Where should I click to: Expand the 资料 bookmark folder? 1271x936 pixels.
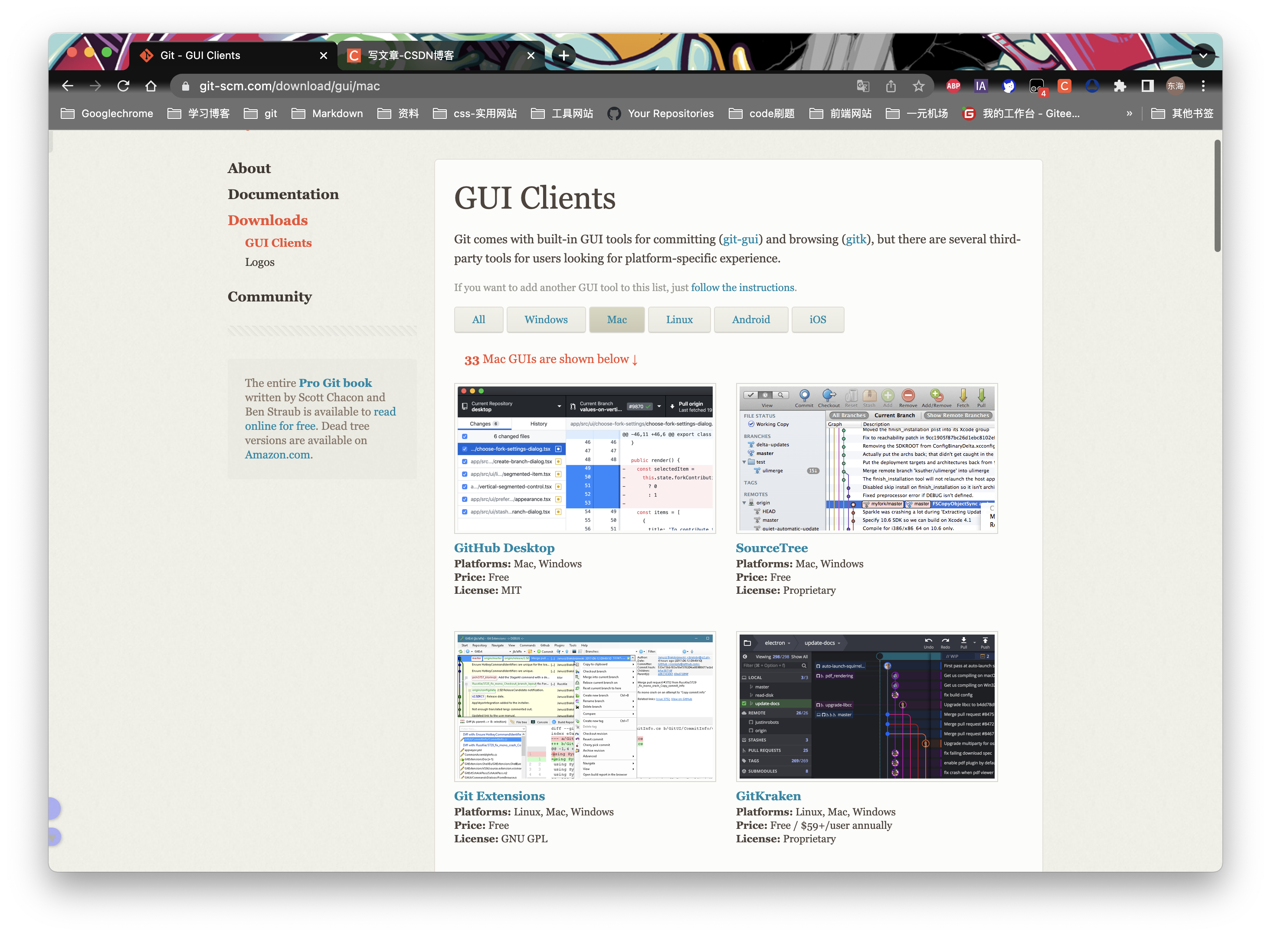[x=398, y=114]
